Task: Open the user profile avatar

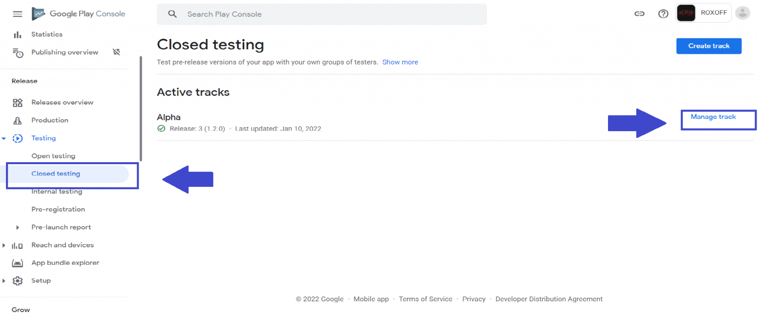Action: pyautogui.click(x=742, y=13)
